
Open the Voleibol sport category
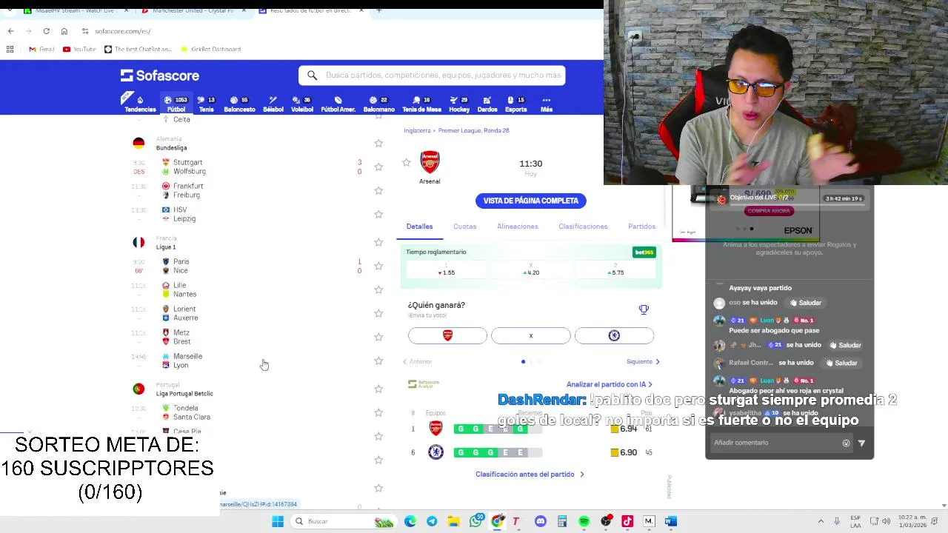301,104
